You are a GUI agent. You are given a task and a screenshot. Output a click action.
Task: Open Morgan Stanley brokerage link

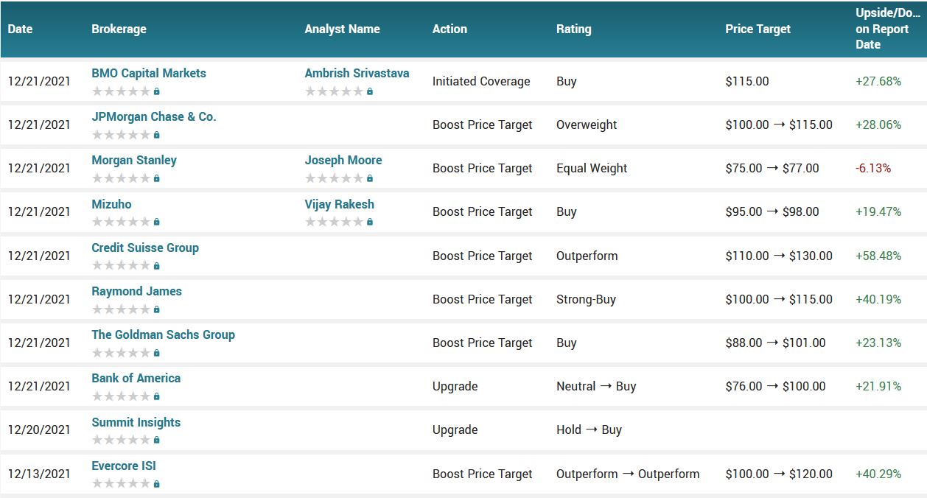(x=134, y=160)
